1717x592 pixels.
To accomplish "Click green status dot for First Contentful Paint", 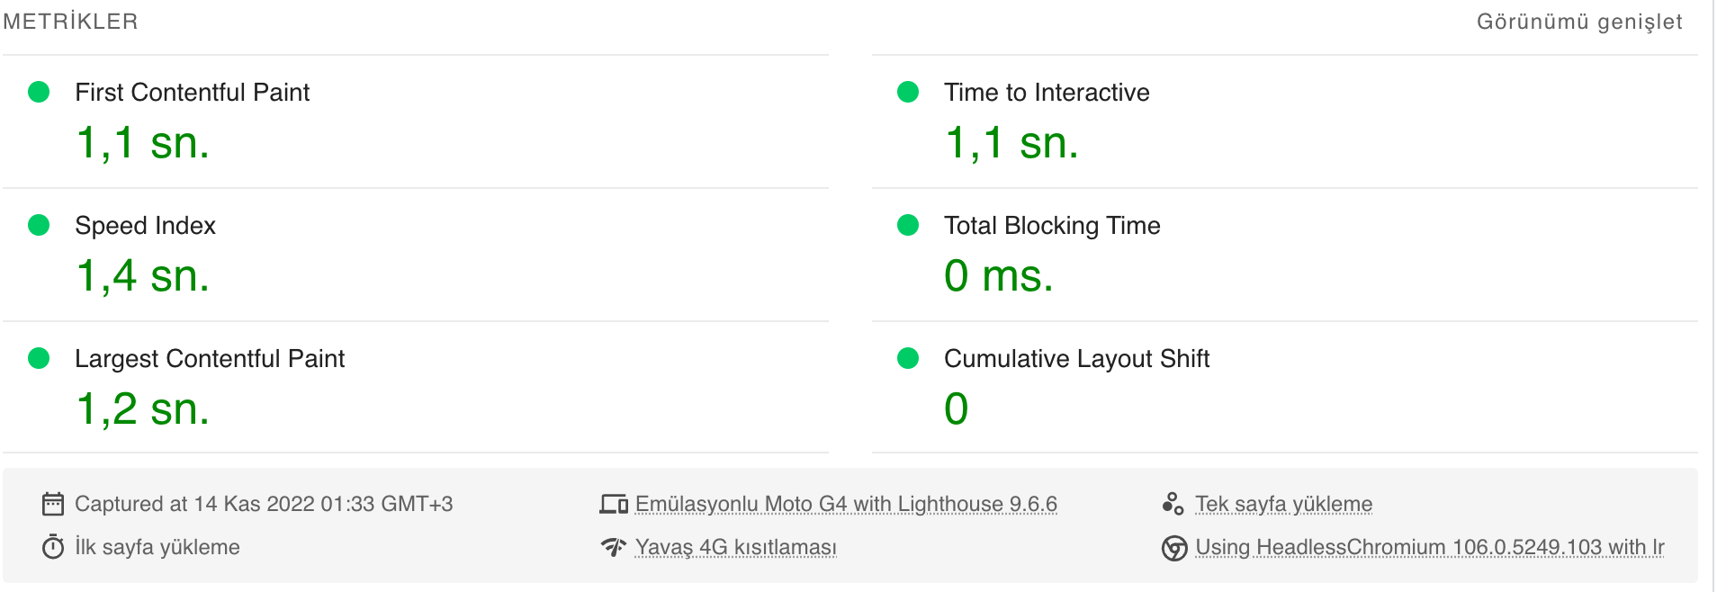I will click(x=39, y=92).
